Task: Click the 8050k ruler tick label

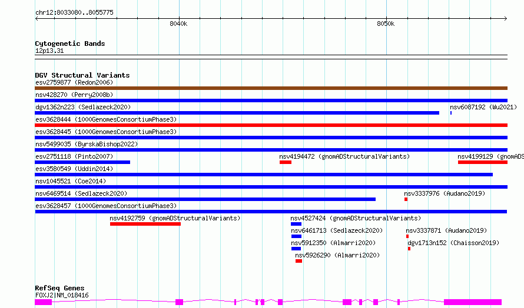Action: 386,24
